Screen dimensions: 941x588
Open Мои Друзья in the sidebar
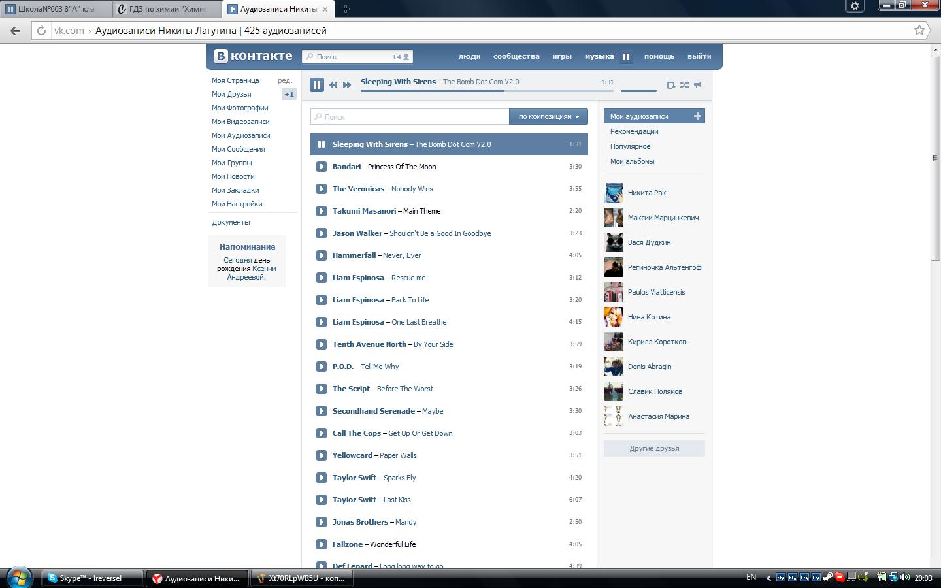tap(231, 94)
